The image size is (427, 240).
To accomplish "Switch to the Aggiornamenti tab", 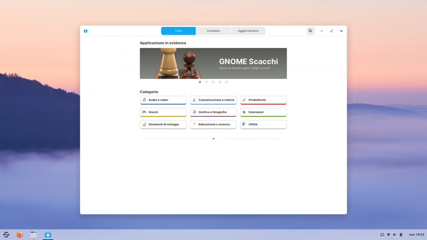I will [x=248, y=31].
